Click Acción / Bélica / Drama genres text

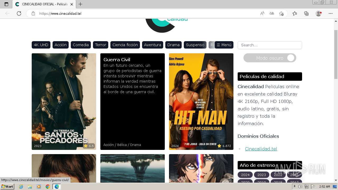coord(122,145)
